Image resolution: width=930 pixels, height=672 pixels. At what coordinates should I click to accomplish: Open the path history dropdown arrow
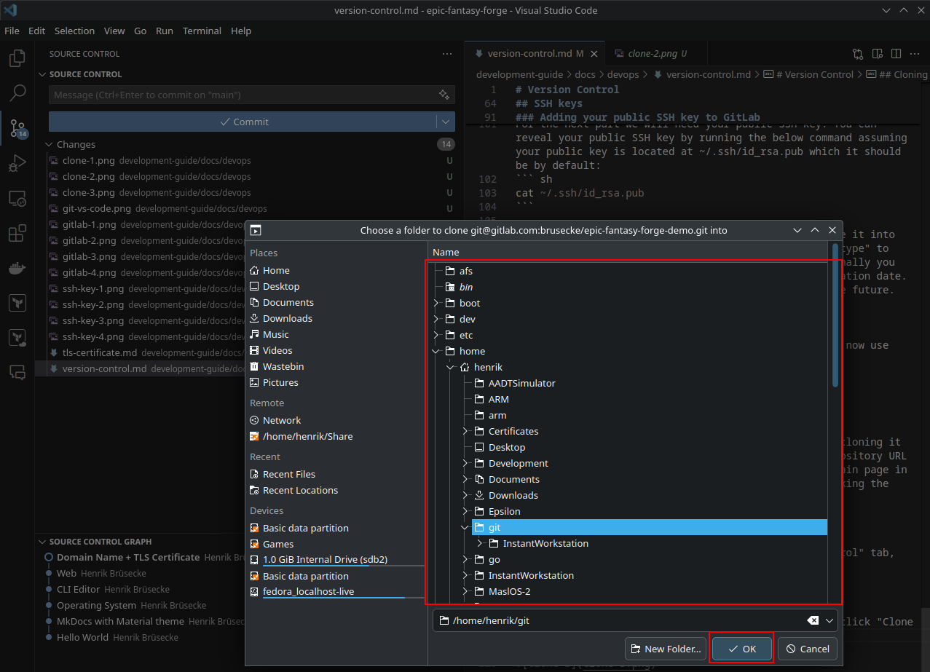point(829,620)
